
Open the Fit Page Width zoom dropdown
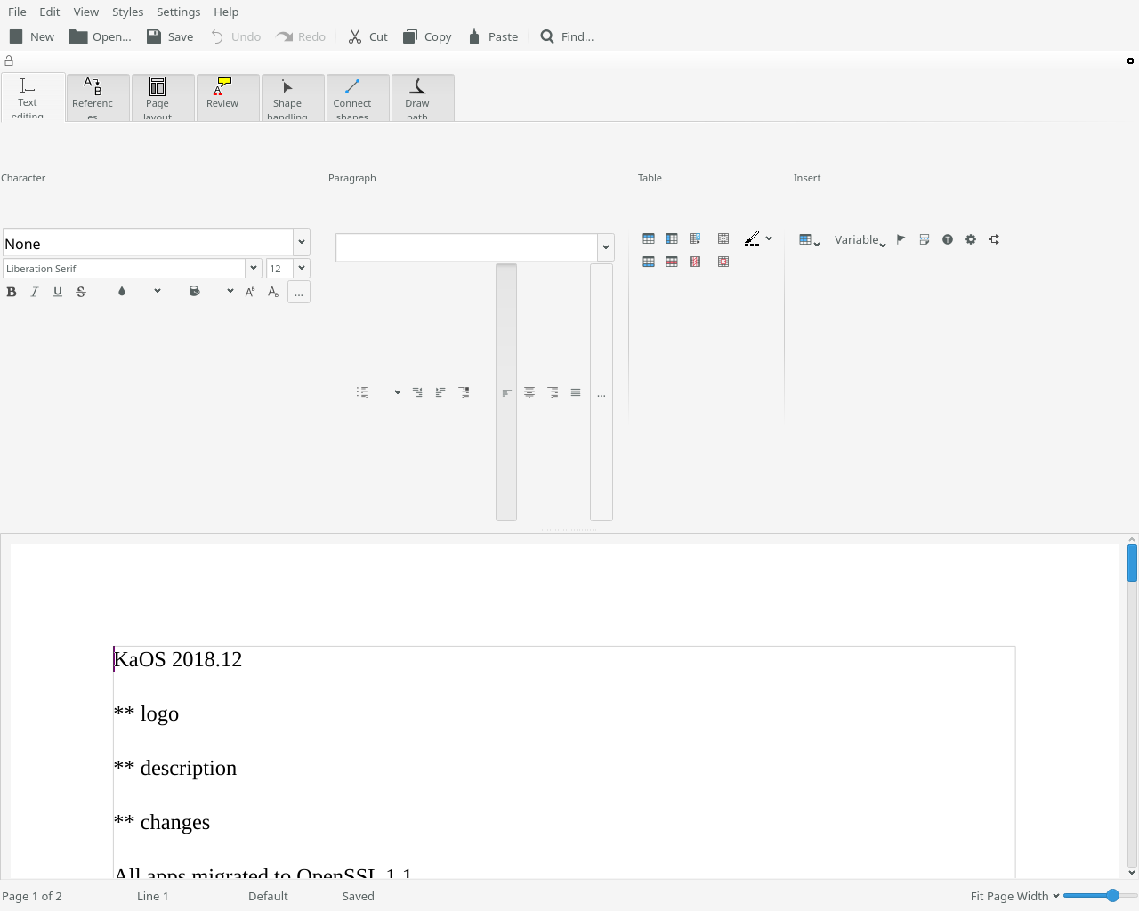tap(1014, 896)
